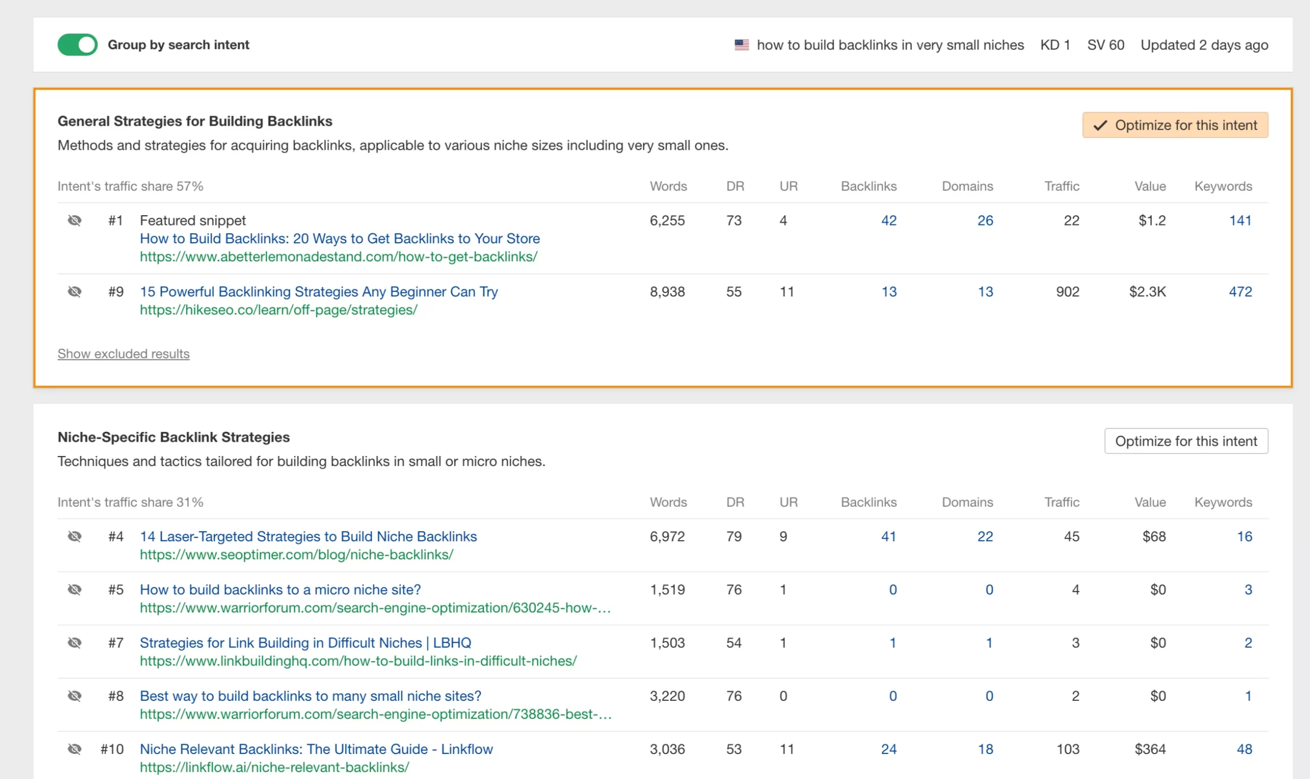
Task: Click keywords count 2 for result #7
Action: [1248, 643]
